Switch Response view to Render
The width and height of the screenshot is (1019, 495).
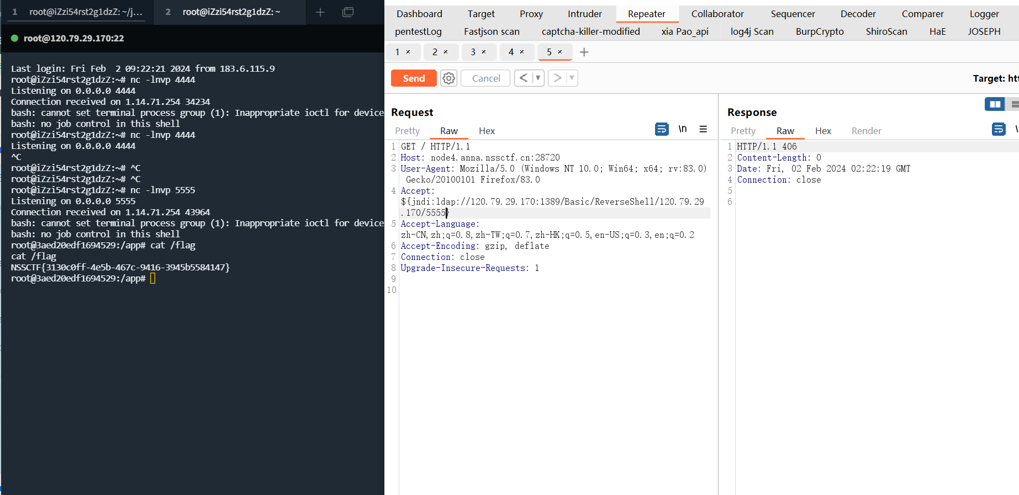point(866,131)
